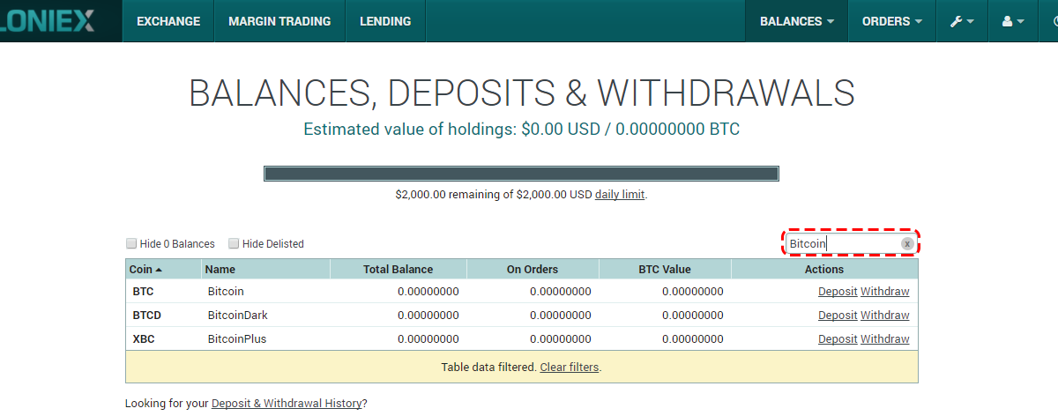Click the Poloniex logo
This screenshot has width=1058, height=416.
47,21
